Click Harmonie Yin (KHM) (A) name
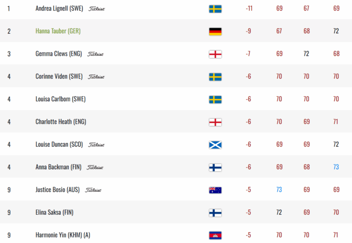The width and height of the screenshot is (352, 243). coord(63,235)
